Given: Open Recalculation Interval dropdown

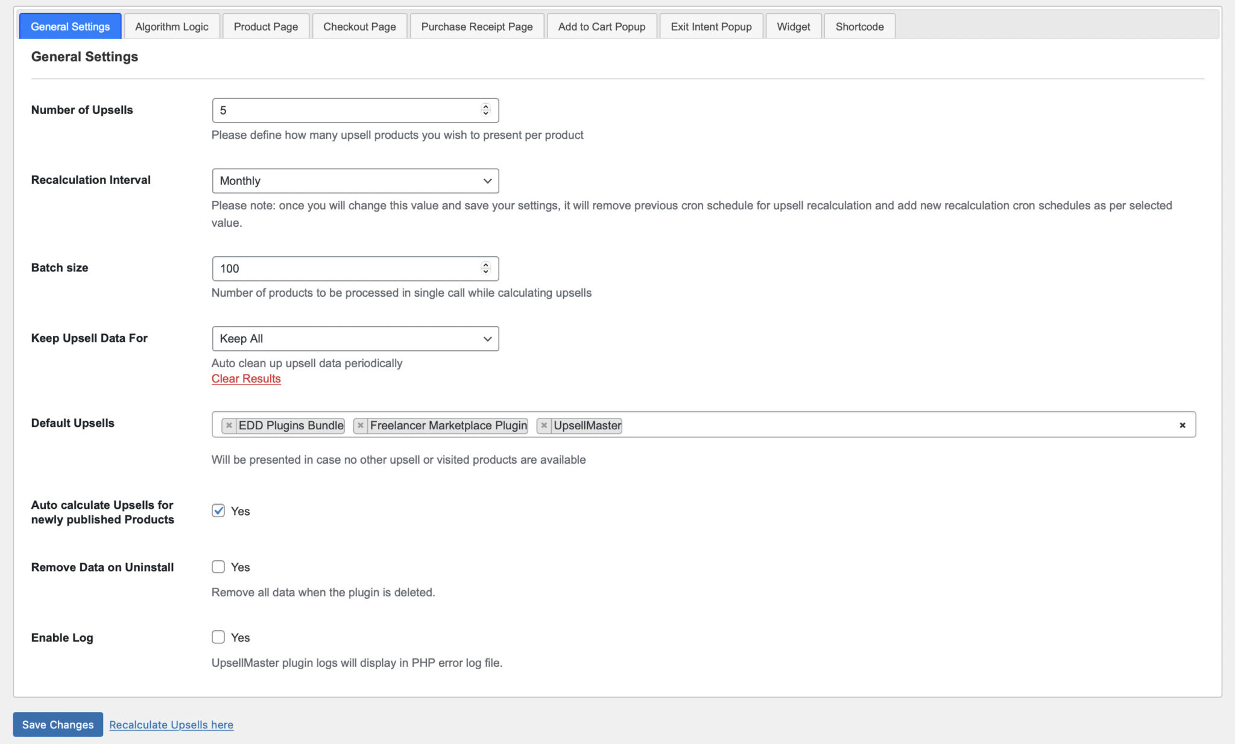Looking at the screenshot, I should [355, 181].
